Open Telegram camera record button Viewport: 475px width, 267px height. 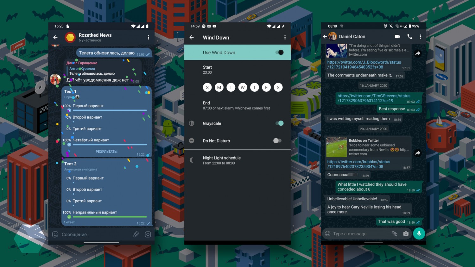(x=148, y=234)
